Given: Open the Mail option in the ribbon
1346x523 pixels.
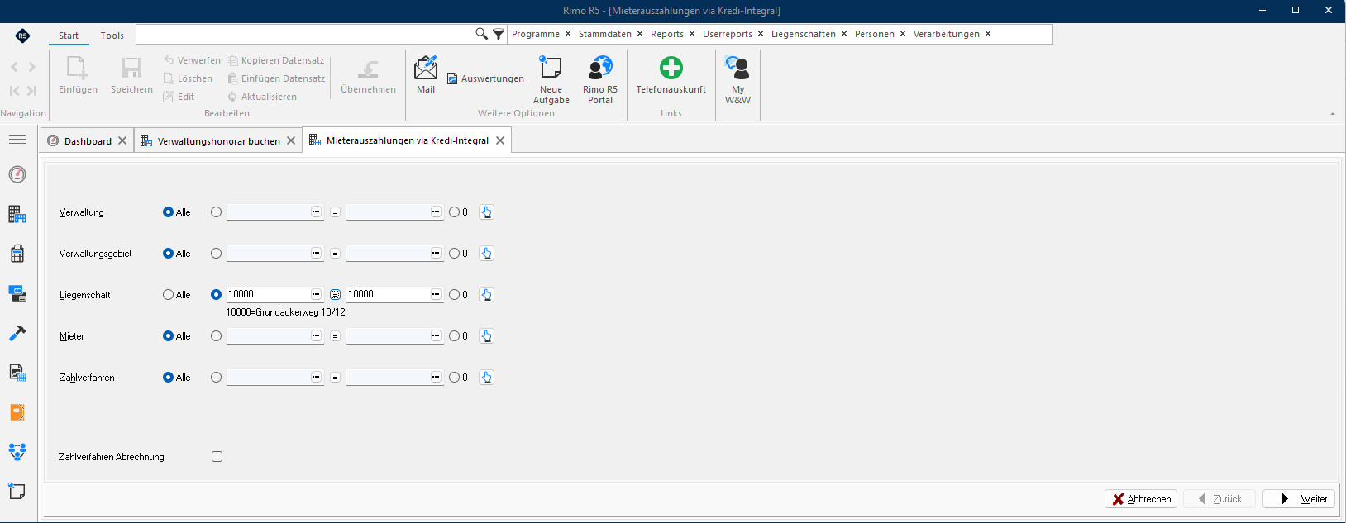Looking at the screenshot, I should (426, 74).
